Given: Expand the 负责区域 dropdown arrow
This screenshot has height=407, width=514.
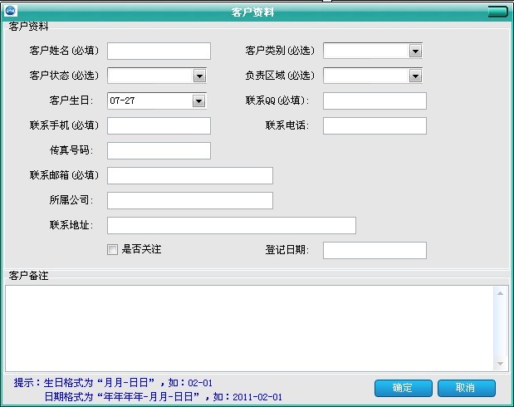Looking at the screenshot, I should tap(415, 76).
